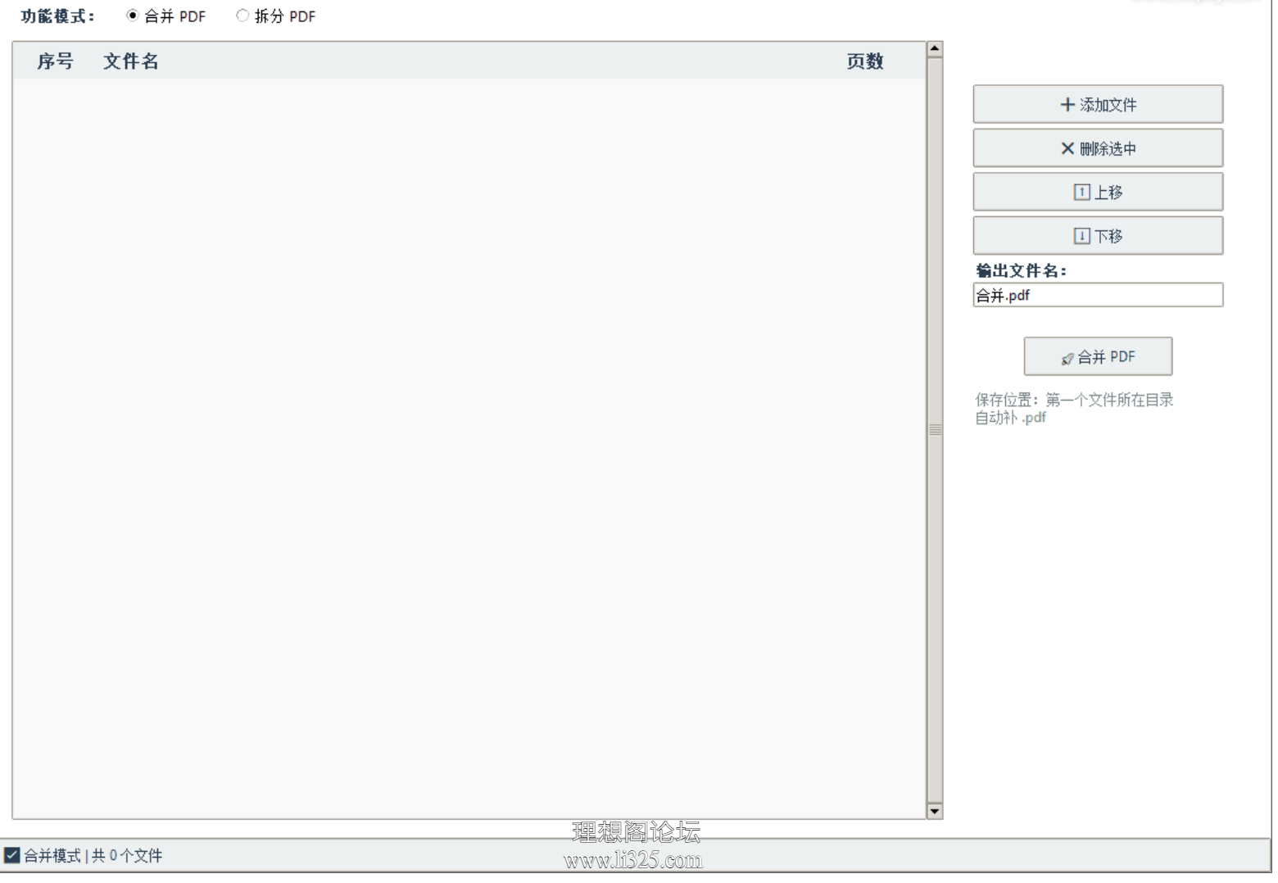
Task: Click the 文件名 column header
Action: [131, 61]
